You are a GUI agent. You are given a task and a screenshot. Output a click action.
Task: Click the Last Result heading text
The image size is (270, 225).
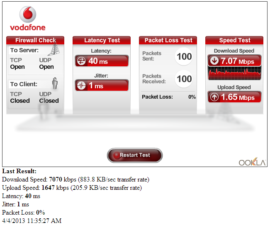(x=19, y=171)
